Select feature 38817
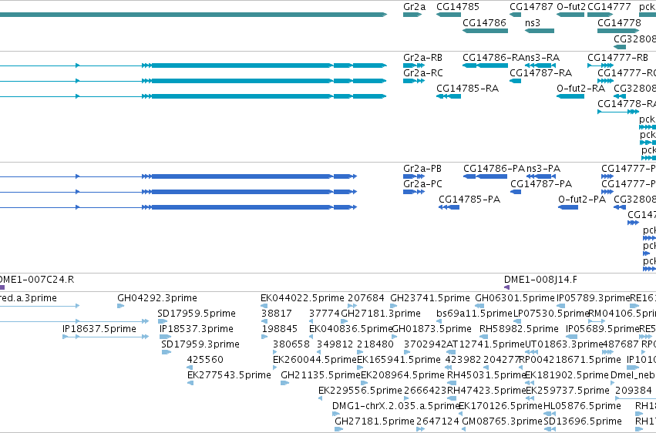The image size is (656, 433). pyautogui.click(x=277, y=314)
